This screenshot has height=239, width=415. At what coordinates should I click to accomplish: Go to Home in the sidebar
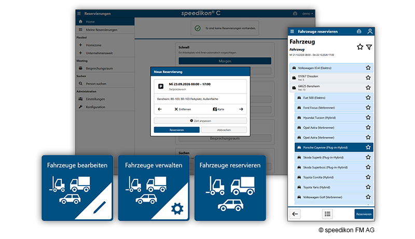pyautogui.click(x=105, y=22)
